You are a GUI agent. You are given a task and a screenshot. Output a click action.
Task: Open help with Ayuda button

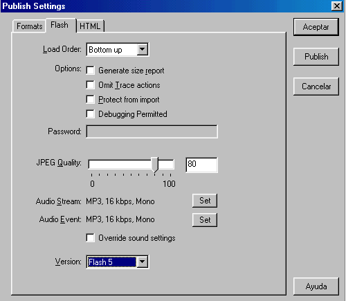point(316,286)
